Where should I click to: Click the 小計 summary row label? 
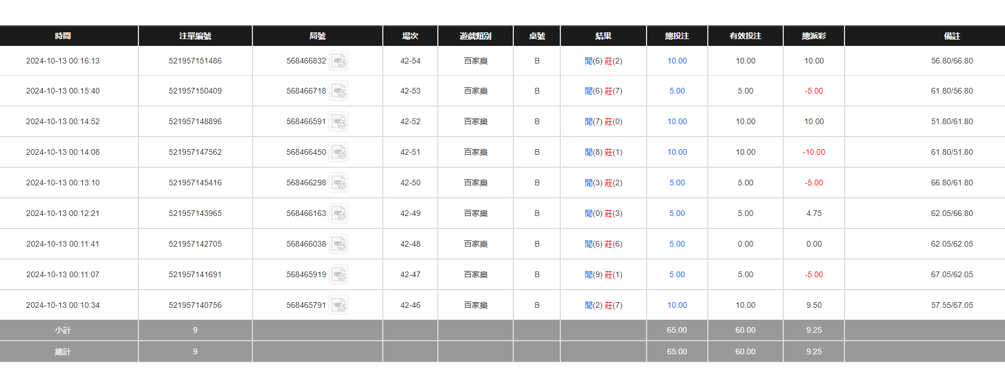coord(63,330)
